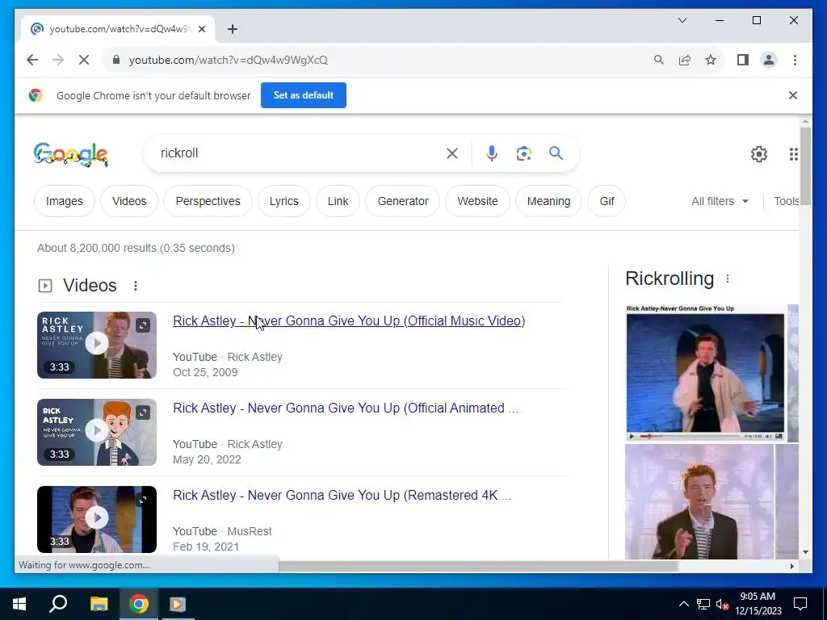The height and width of the screenshot is (620, 827).
Task: Open Chrome zoom search icon in address bar
Action: [659, 60]
